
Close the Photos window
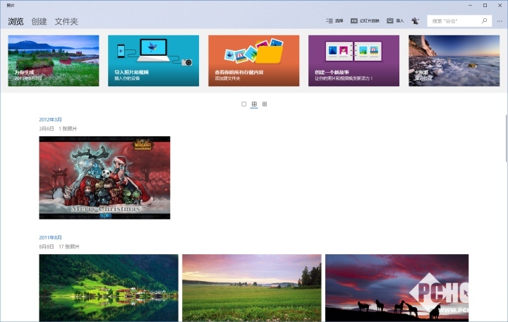pyautogui.click(x=500, y=5)
